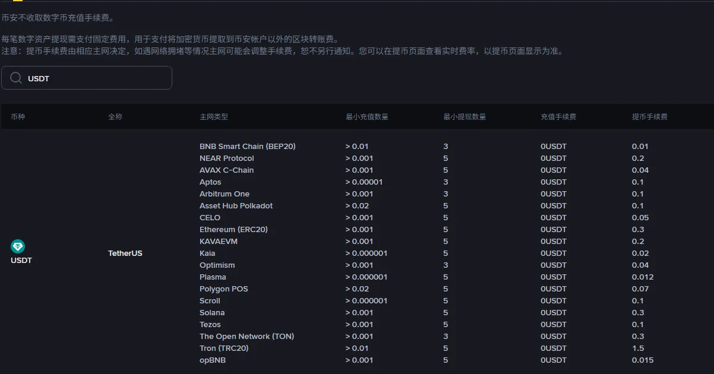
Task: Select KAVAEVM network row
Action: tap(220, 242)
